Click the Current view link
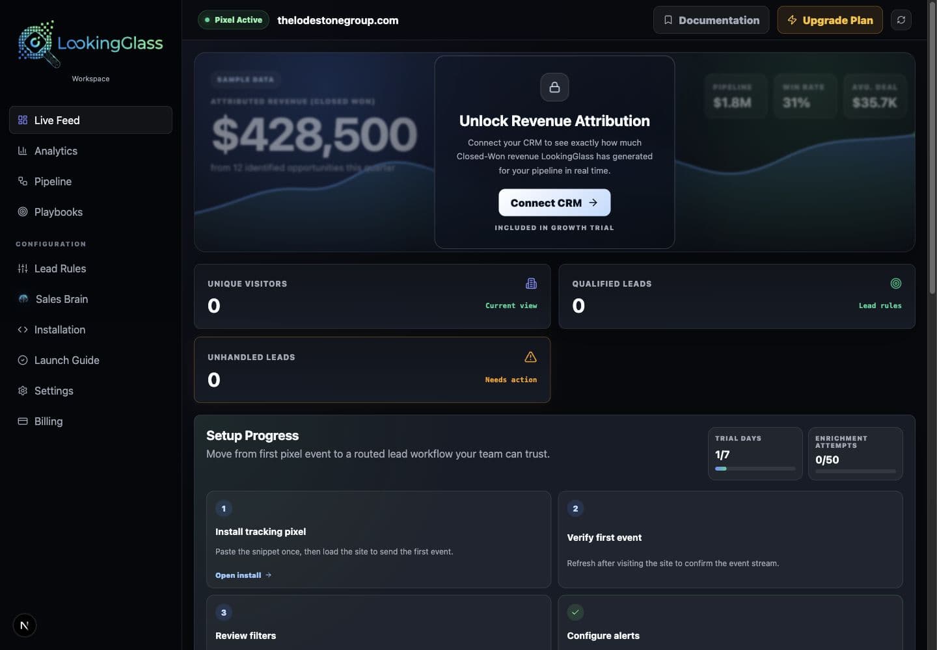This screenshot has width=937, height=650. [511, 305]
